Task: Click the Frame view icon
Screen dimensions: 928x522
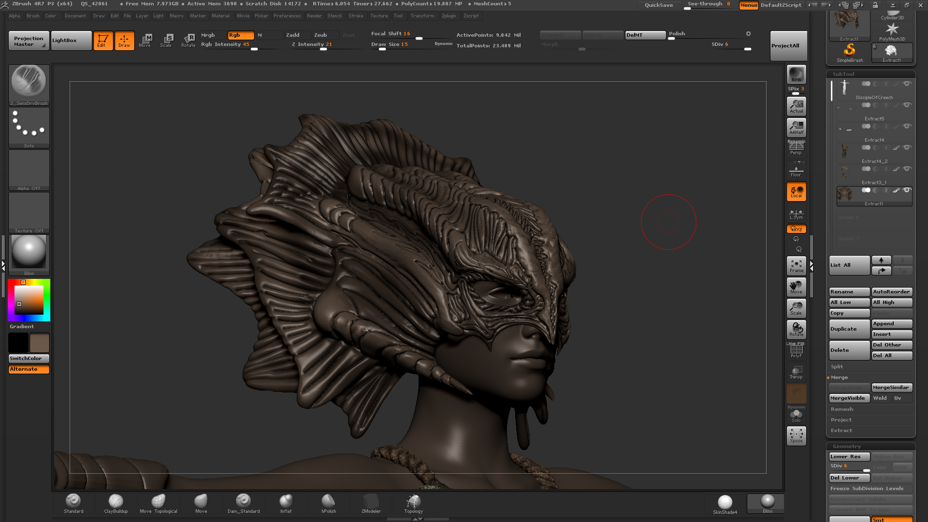Action: (x=796, y=265)
